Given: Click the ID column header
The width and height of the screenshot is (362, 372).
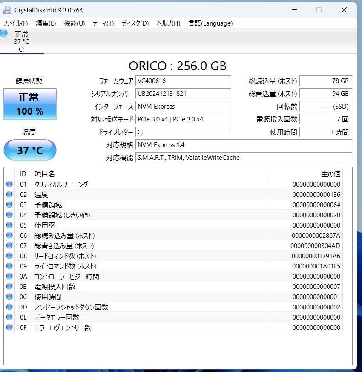Looking at the screenshot, I should (x=23, y=174).
